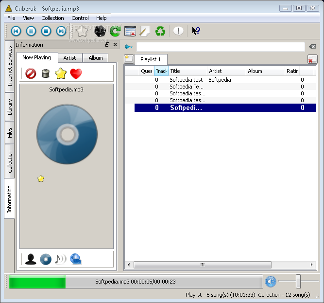This screenshot has height=303, width=324.
Task: Select the Playlist 1 tab
Action: pyautogui.click(x=151, y=59)
